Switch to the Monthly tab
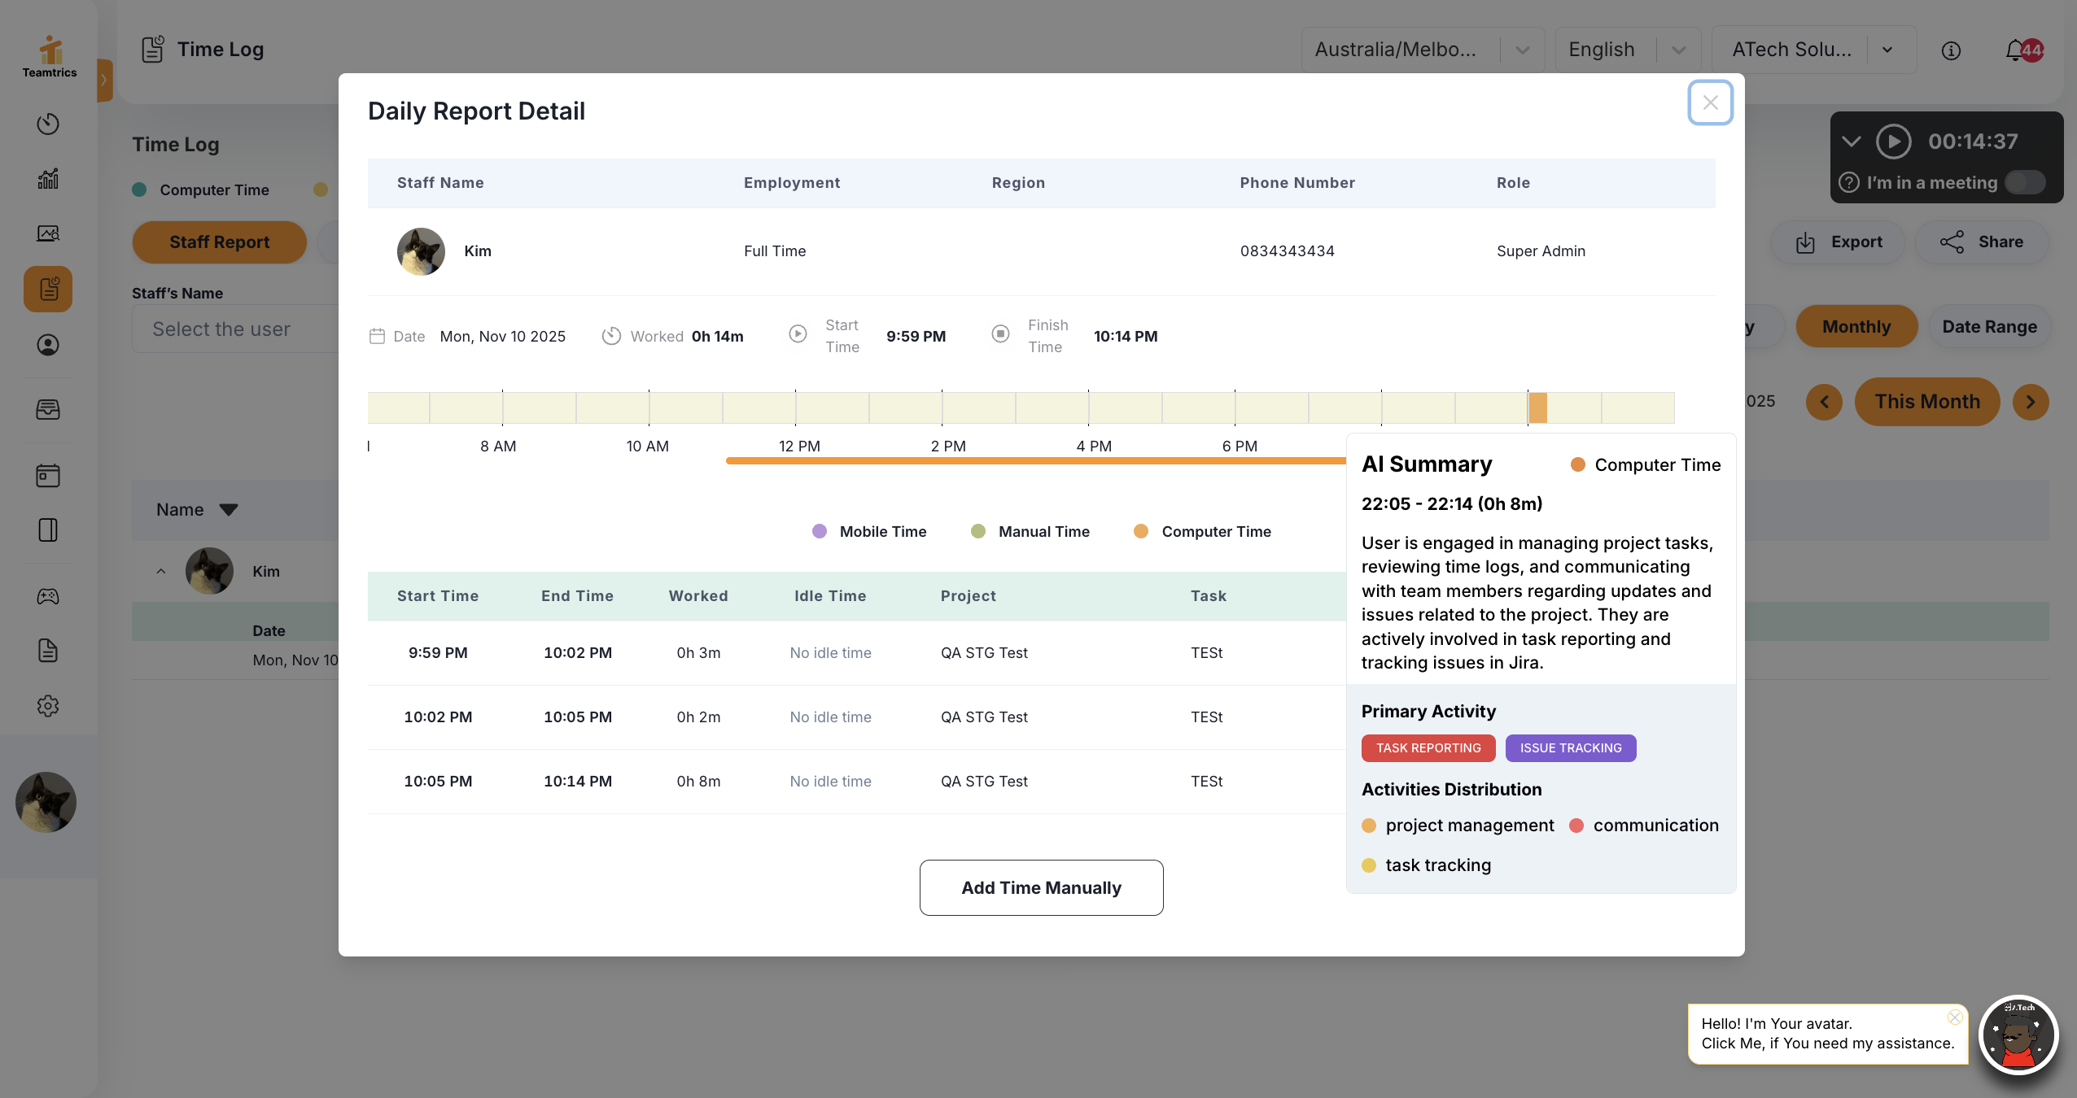Image resolution: width=2077 pixels, height=1098 pixels. pyautogui.click(x=1856, y=327)
